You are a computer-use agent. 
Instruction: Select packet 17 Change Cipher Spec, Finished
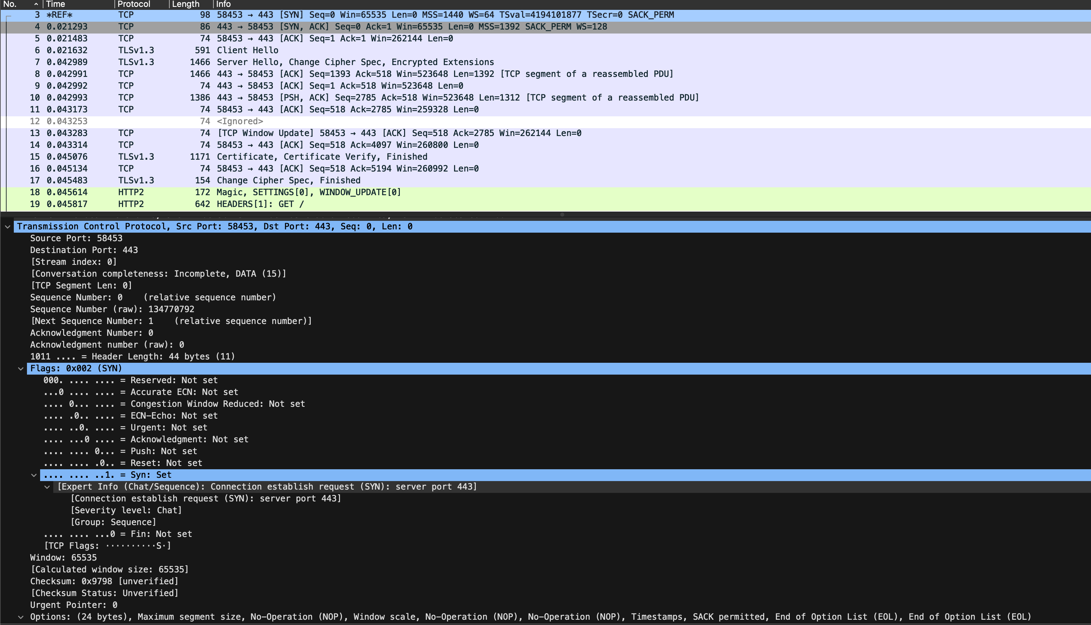[x=545, y=181]
